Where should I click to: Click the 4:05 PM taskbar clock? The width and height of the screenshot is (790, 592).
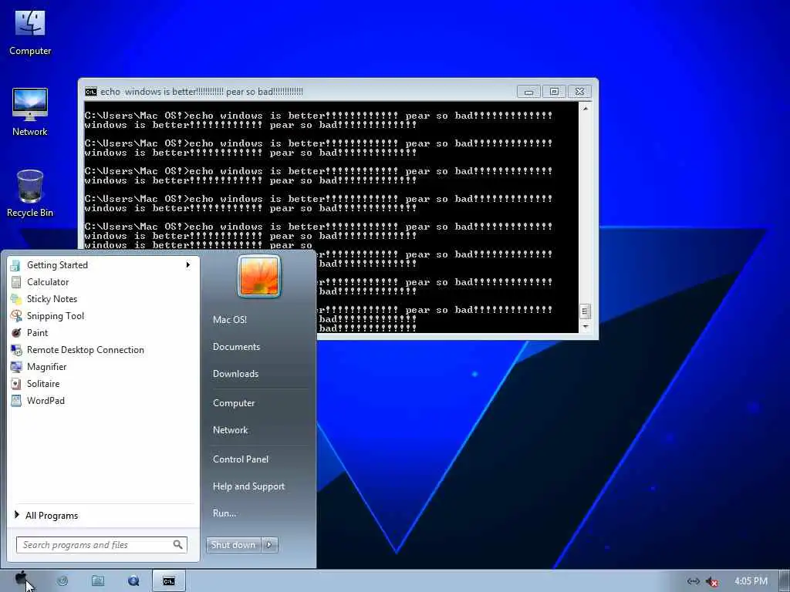click(751, 581)
